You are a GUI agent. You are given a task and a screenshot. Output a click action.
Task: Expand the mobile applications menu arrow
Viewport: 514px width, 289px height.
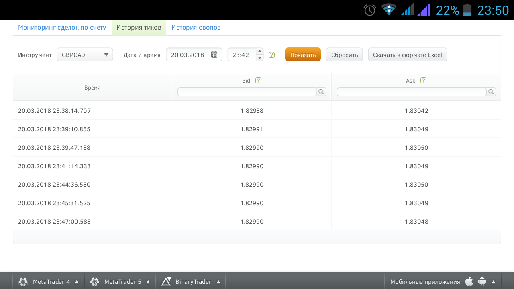(494, 282)
